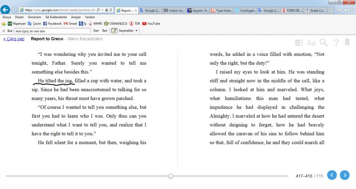Expand the address bar dropdown arrow

[x=102, y=10]
